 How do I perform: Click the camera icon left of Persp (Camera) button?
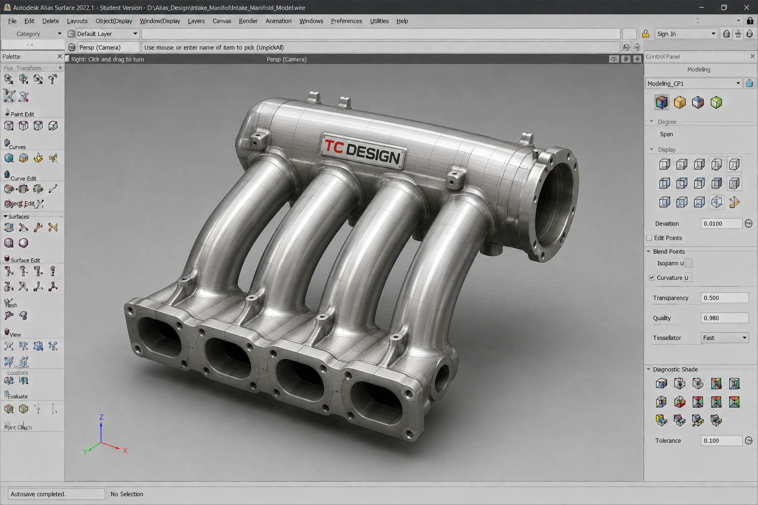pyautogui.click(x=72, y=47)
